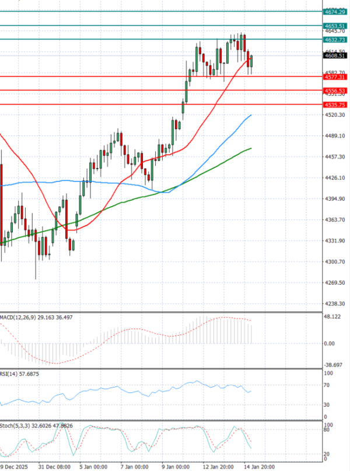Click the 4577.31 support price label
The height and width of the screenshot is (471, 350).
tap(335, 76)
